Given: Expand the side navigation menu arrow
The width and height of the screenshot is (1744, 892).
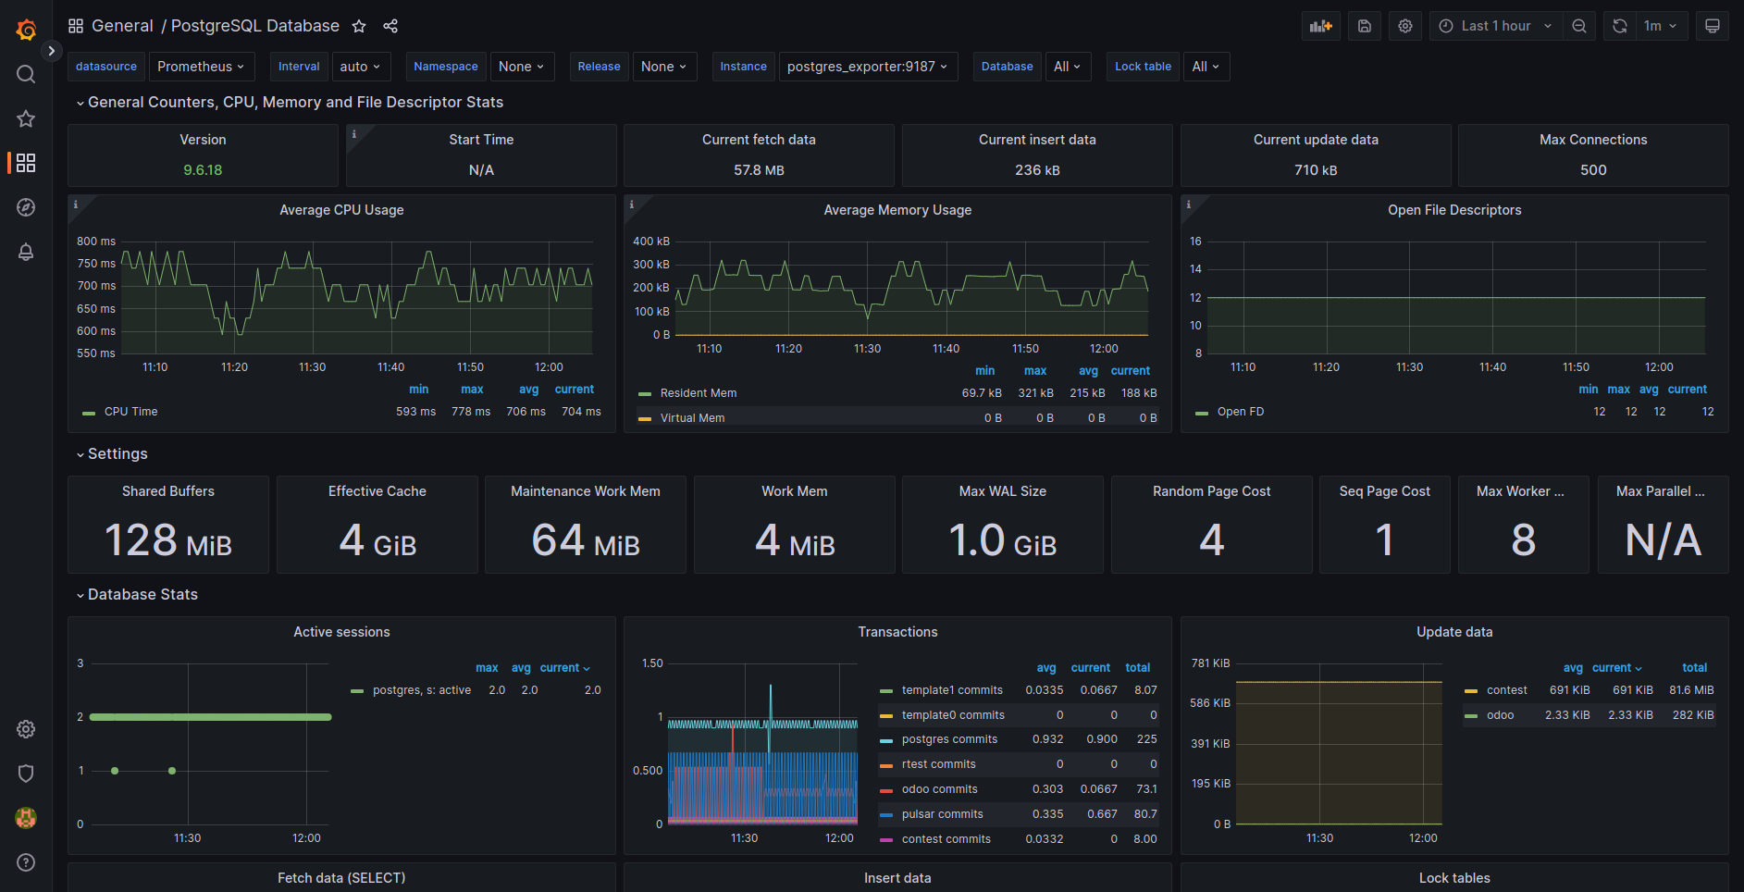Looking at the screenshot, I should (x=52, y=51).
